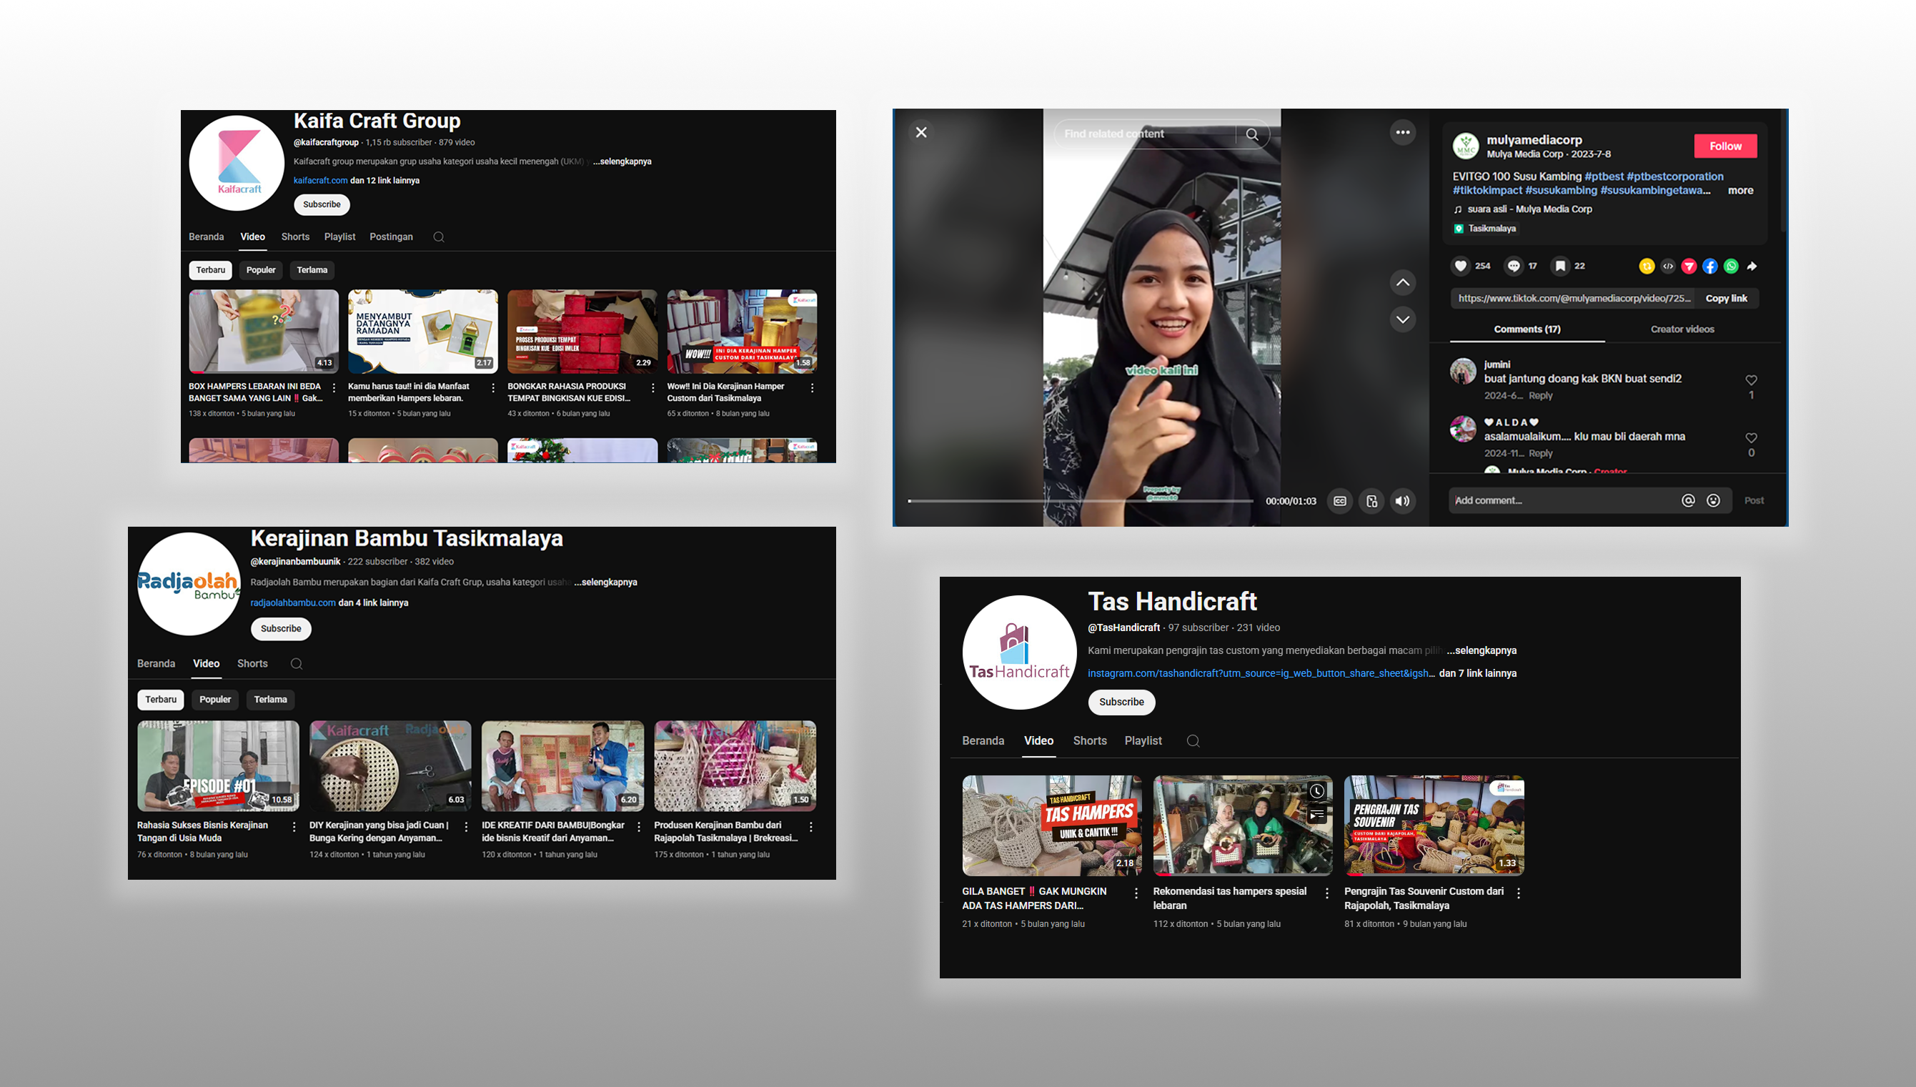Subscribe to Tas Handicraft channel
1916x1087 pixels.
(1121, 703)
